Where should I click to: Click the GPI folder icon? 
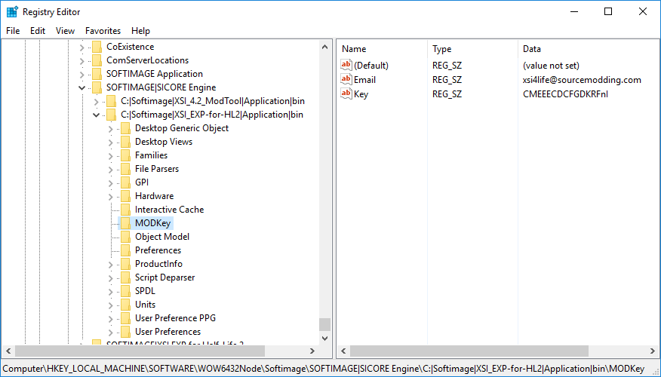pyautogui.click(x=125, y=182)
